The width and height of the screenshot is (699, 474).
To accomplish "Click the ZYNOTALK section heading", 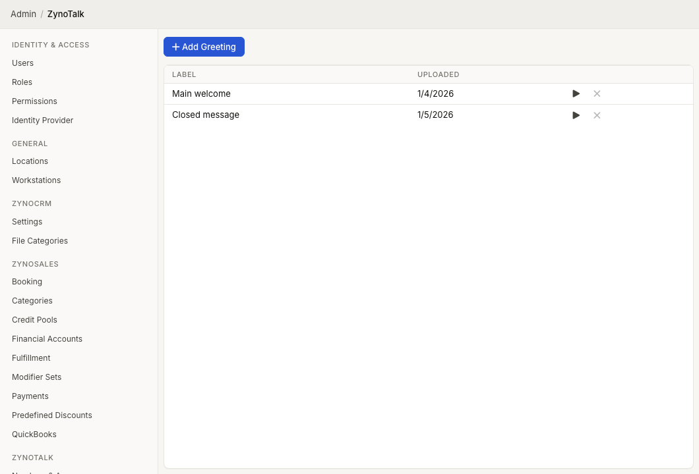I will coord(32,458).
